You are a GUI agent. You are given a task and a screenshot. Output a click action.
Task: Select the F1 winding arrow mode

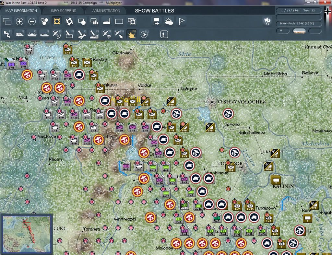pos(7,34)
